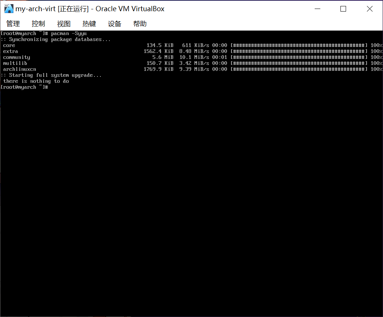Expand the 视图 menu
Image resolution: width=383 pixels, height=317 pixels.
[x=64, y=24]
